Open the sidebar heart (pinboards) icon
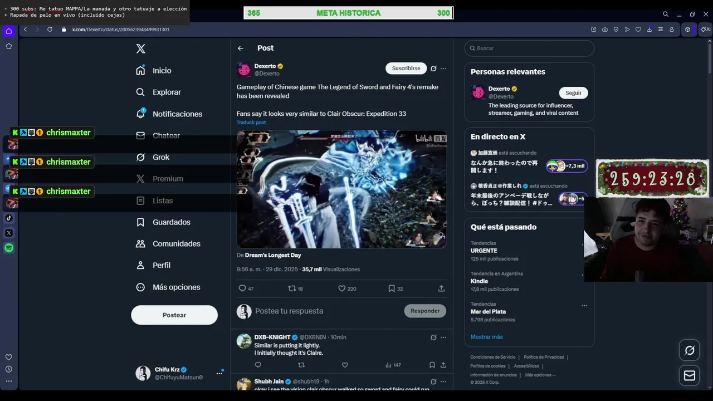 (9, 358)
